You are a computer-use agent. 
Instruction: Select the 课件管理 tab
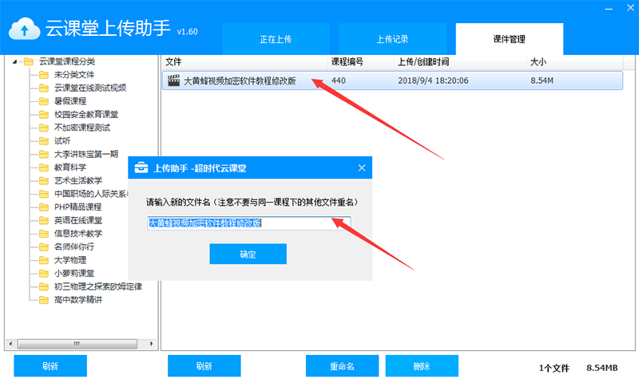coord(510,39)
